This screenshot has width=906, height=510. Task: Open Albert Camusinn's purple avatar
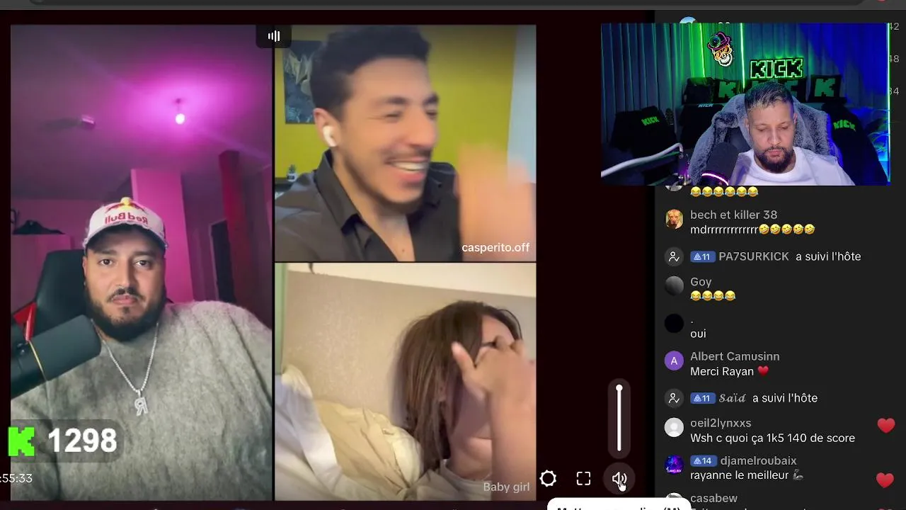click(674, 361)
